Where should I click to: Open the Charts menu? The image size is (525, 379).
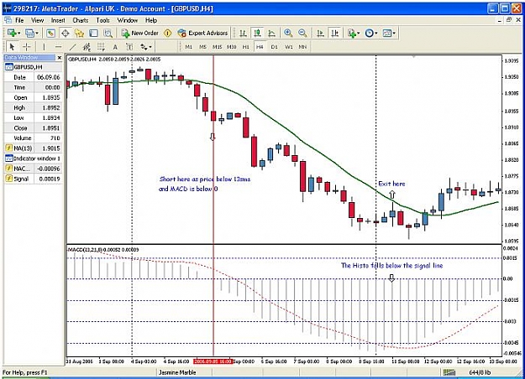click(81, 20)
